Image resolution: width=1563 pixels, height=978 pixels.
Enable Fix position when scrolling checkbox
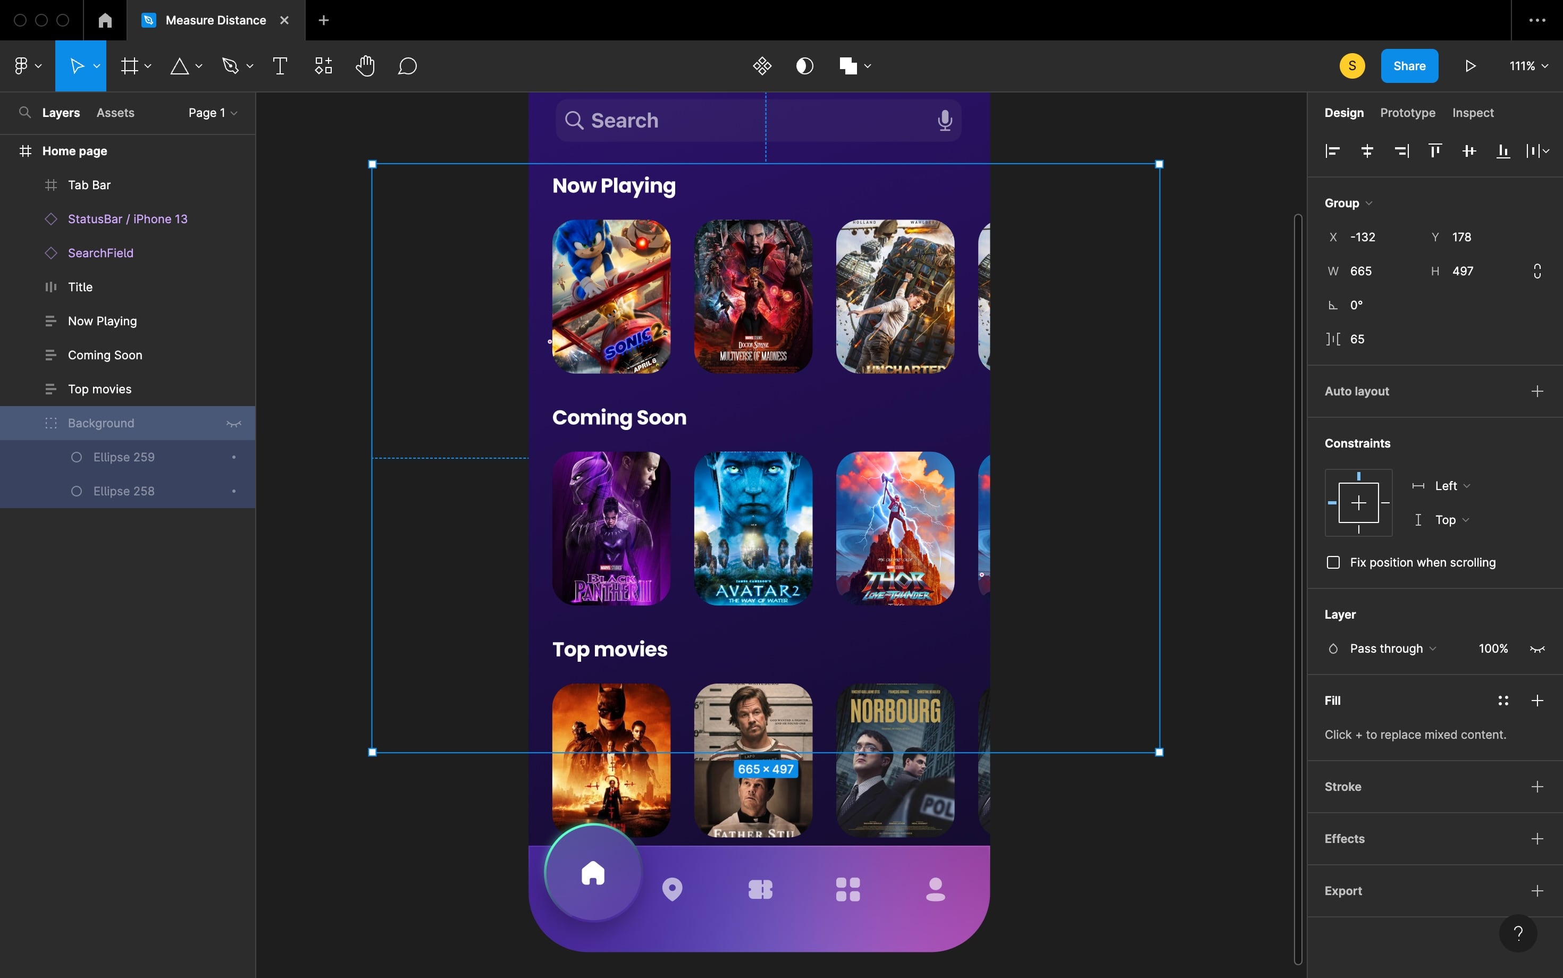coord(1333,562)
